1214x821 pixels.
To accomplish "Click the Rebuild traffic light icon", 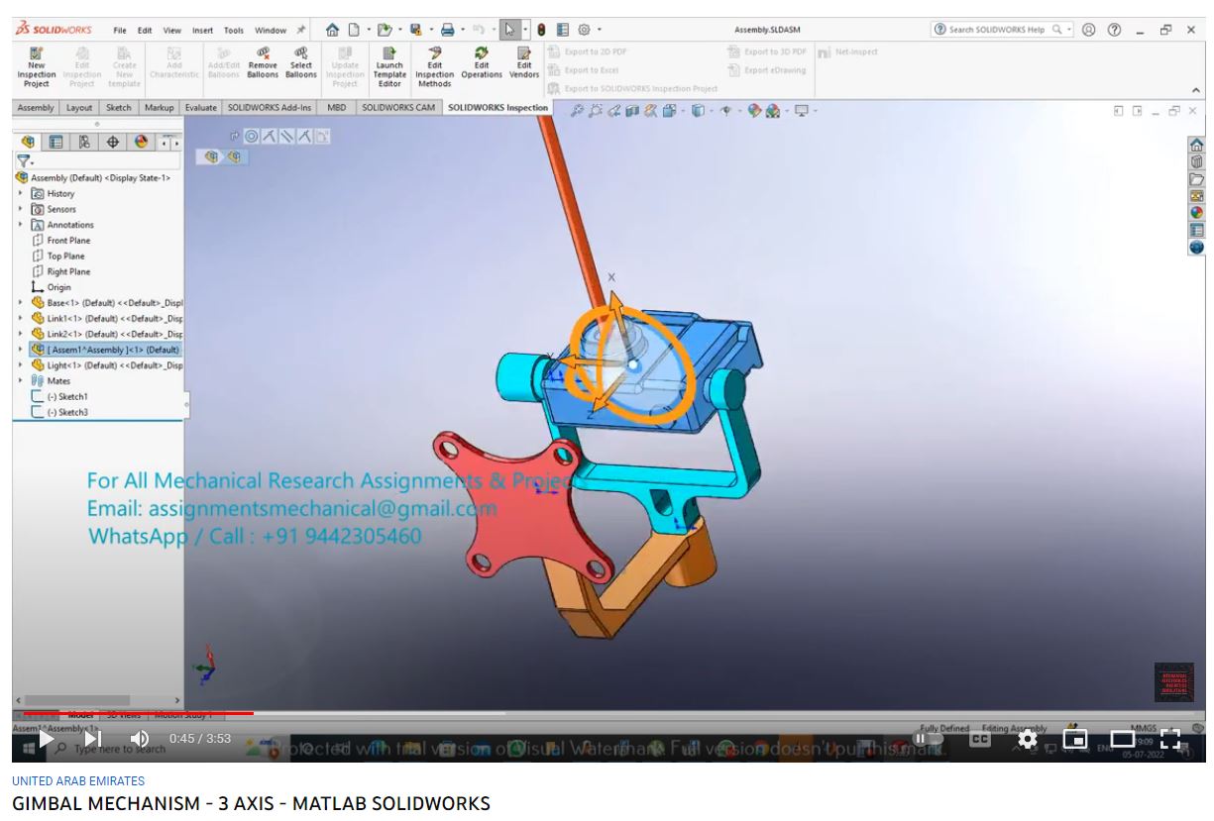I will [541, 30].
